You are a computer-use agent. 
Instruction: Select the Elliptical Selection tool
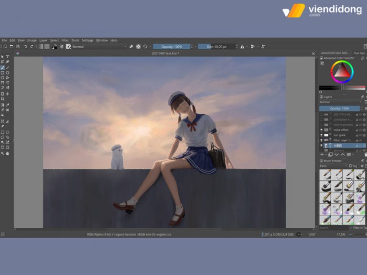tap(8, 132)
